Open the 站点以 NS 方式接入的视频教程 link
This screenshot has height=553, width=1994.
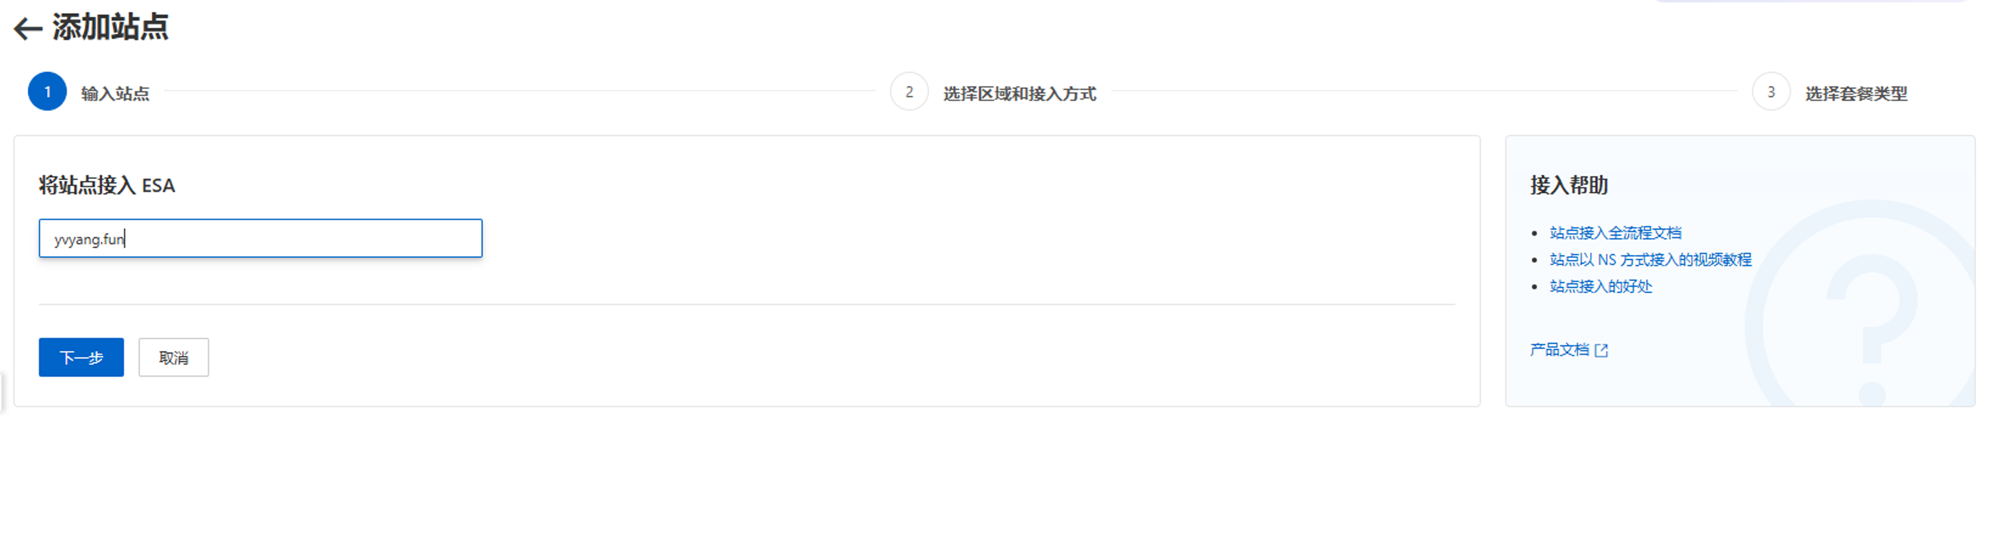click(x=1650, y=260)
